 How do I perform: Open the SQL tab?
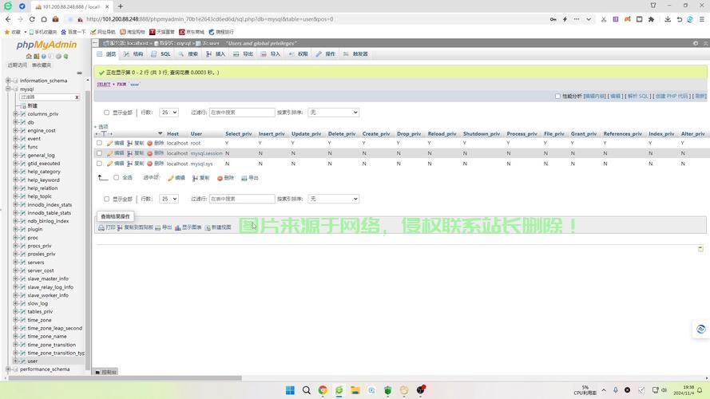point(161,53)
